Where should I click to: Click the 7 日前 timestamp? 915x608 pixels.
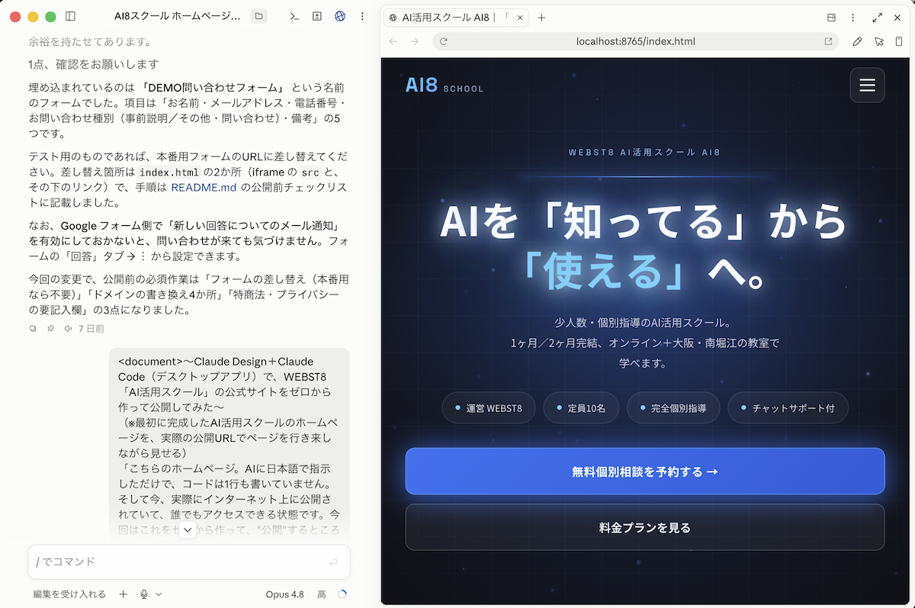[91, 329]
